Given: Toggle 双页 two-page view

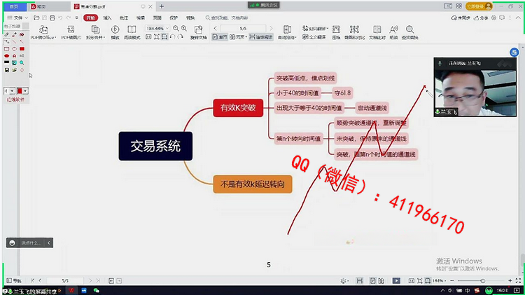Looking at the screenshot, I should point(238,36).
